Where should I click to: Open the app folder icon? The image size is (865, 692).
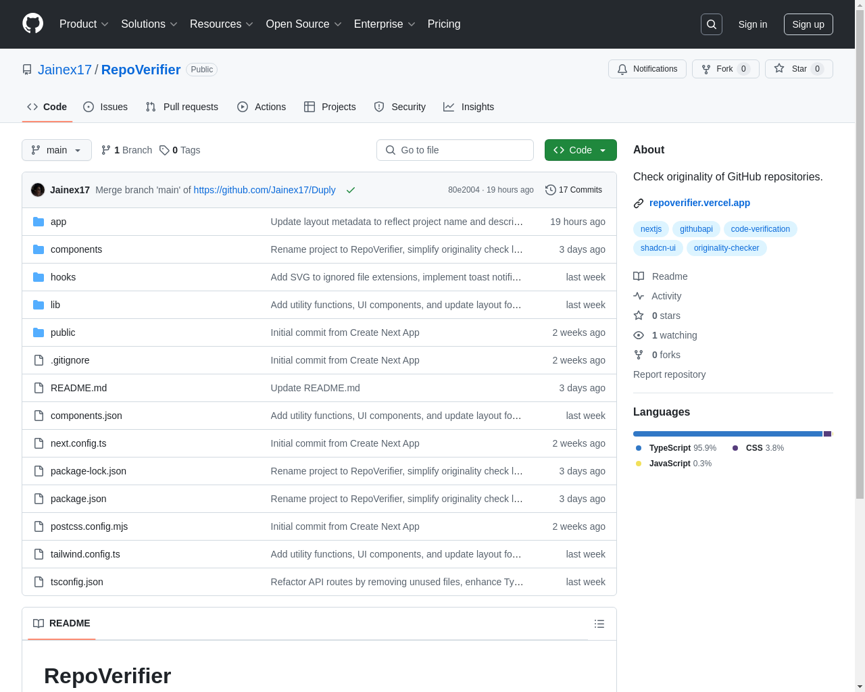39,222
